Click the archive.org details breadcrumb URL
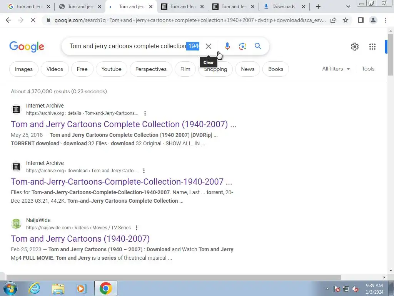The height and width of the screenshot is (296, 394). tap(82, 113)
